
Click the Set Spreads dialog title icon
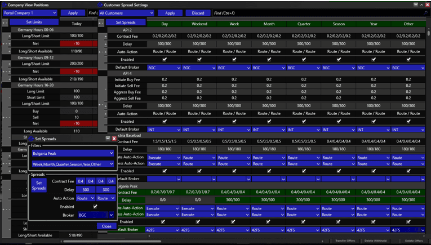(32, 139)
